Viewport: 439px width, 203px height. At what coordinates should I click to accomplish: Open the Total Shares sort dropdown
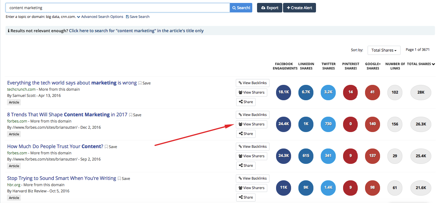click(384, 50)
